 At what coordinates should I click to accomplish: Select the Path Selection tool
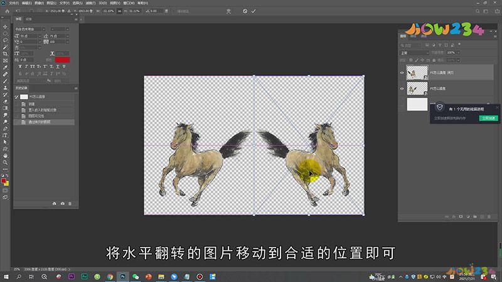(5, 142)
